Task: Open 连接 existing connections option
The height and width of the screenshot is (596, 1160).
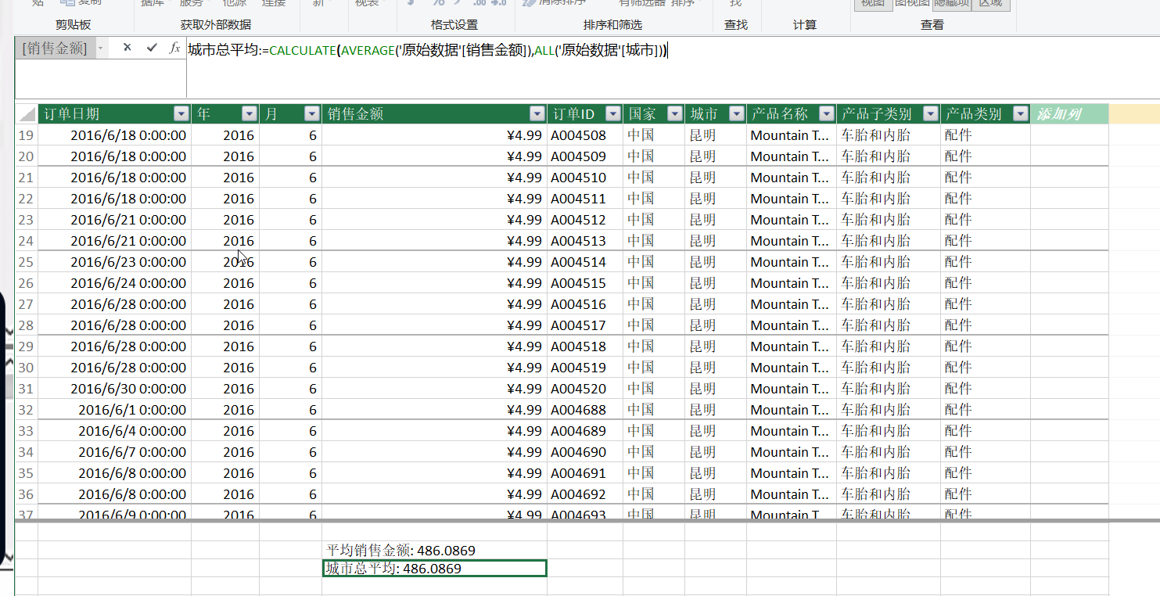Action: click(273, 4)
